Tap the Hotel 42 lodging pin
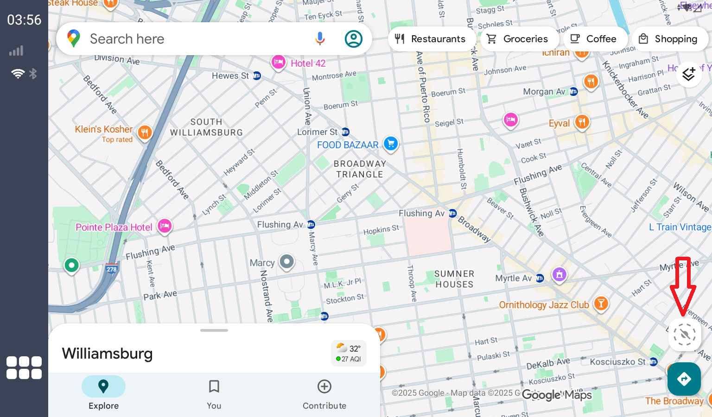Image resolution: width=712 pixels, height=417 pixels. pyautogui.click(x=278, y=63)
